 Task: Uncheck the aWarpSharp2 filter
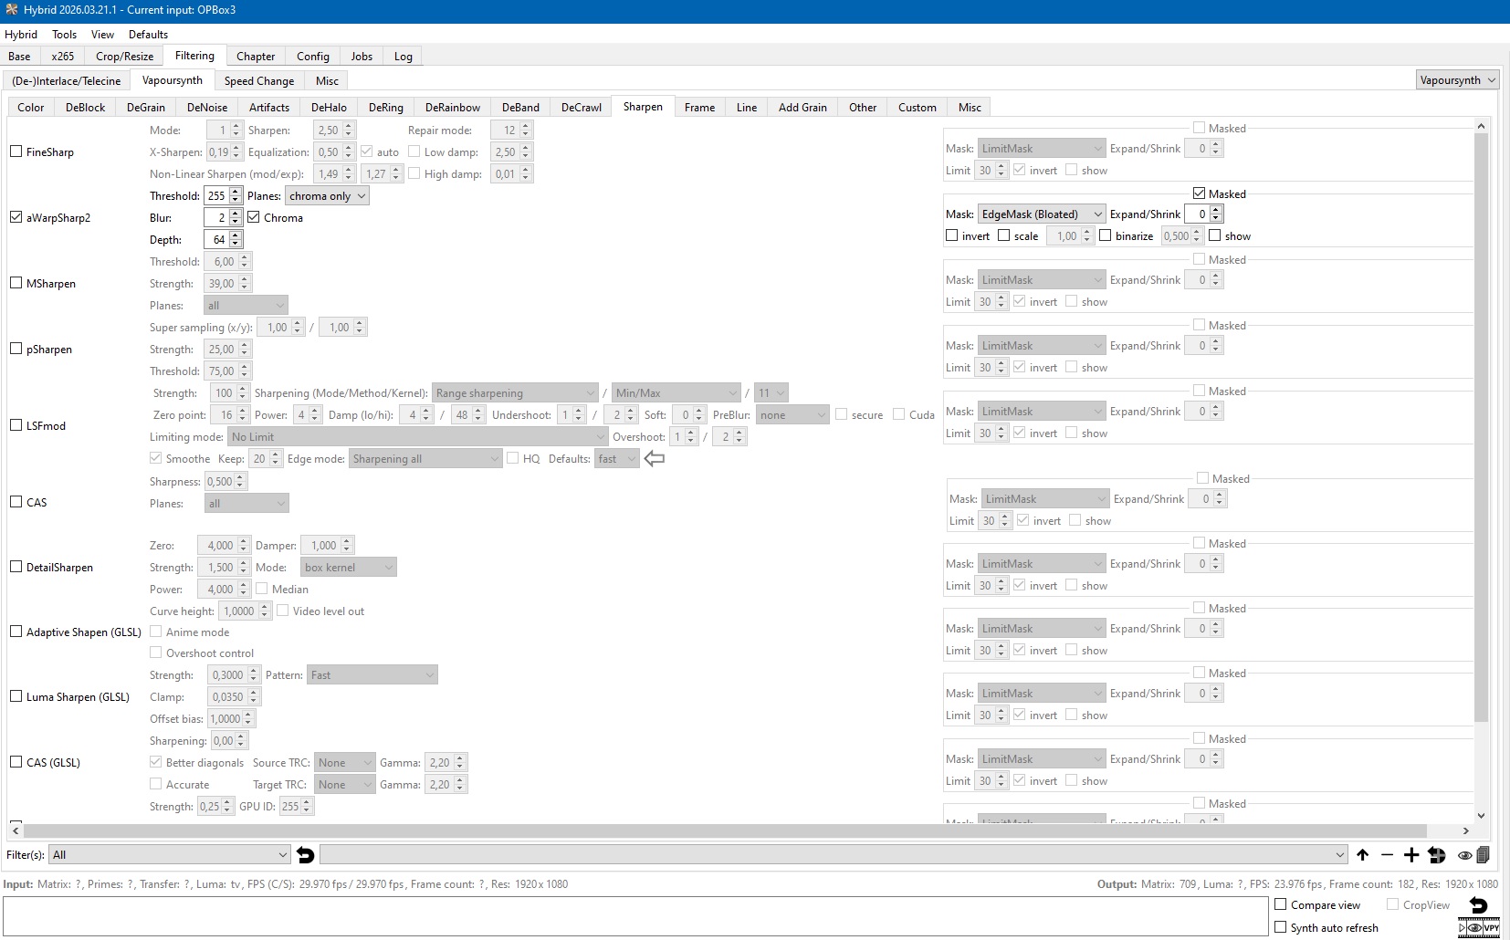16,217
